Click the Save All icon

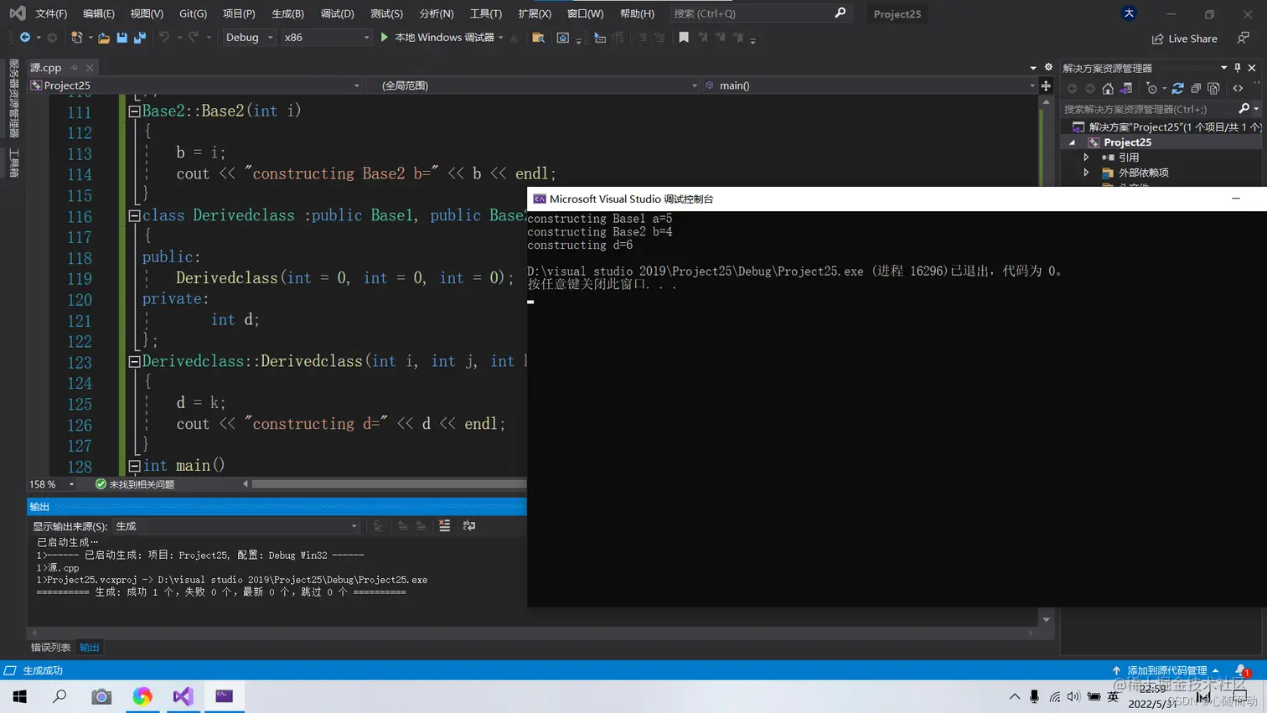140,38
